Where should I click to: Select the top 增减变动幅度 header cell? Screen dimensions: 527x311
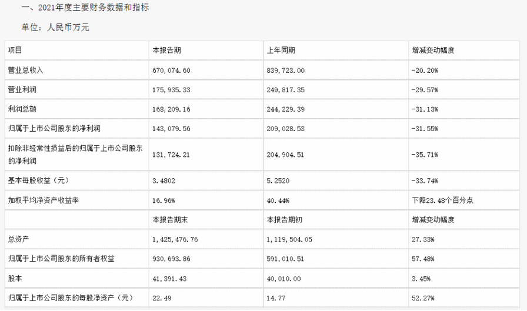pos(464,51)
